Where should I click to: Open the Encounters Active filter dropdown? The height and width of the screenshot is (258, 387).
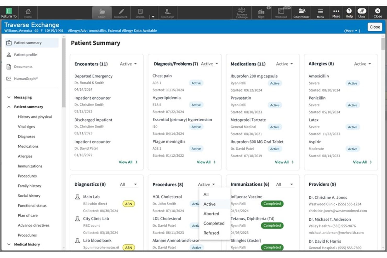coord(128,64)
